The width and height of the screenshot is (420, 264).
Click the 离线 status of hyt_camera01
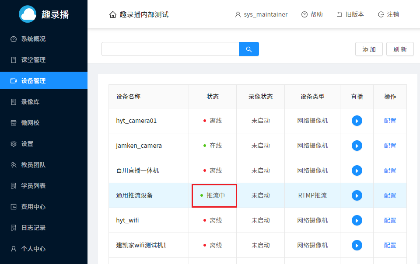[x=213, y=121]
